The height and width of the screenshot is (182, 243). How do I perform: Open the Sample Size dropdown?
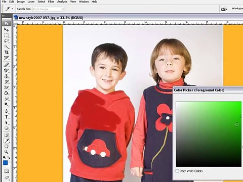tap(49, 9)
